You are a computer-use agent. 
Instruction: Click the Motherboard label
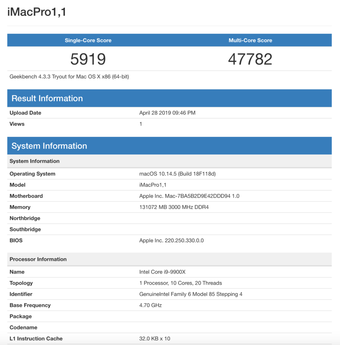pyautogui.click(x=26, y=196)
